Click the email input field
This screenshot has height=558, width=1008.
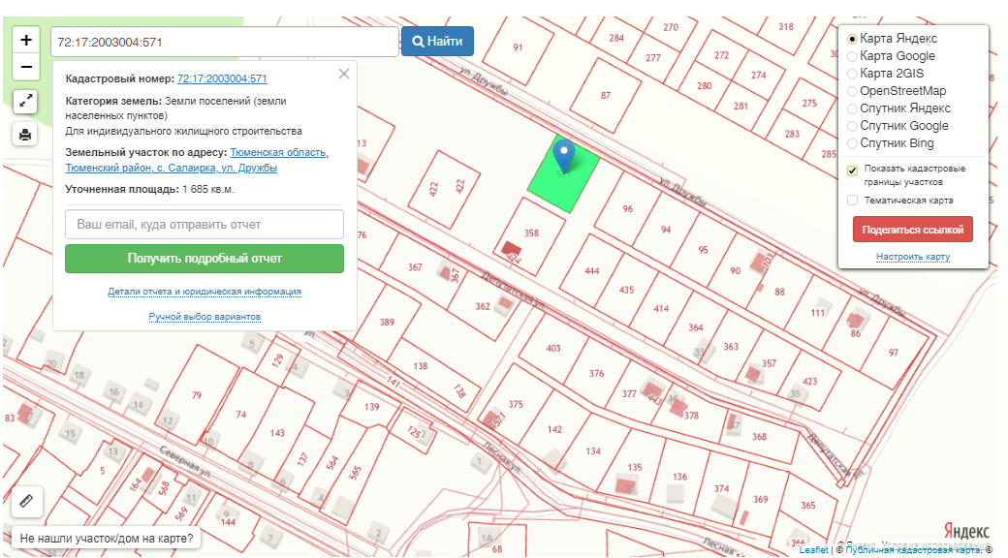click(x=205, y=225)
